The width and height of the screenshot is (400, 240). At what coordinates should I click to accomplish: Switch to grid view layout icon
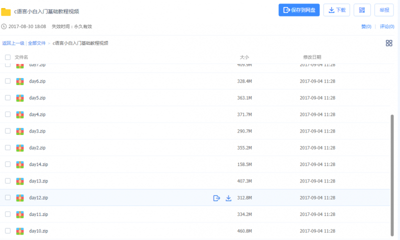coord(389,43)
